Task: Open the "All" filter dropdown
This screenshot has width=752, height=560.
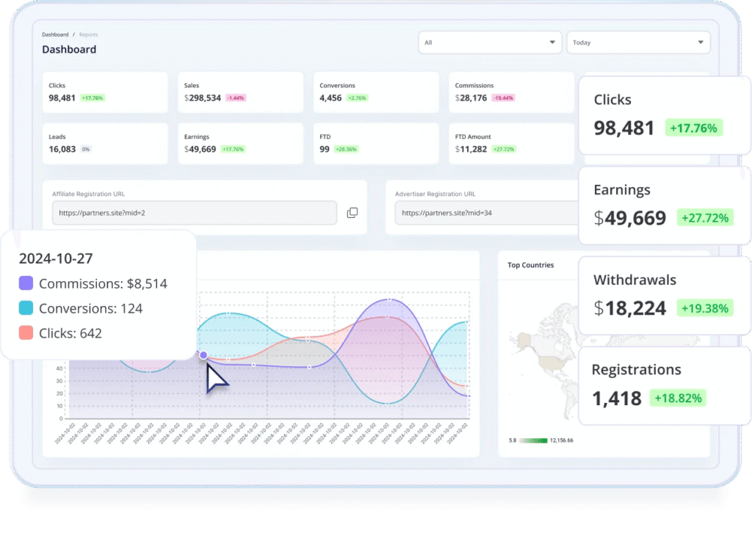Action: [490, 43]
